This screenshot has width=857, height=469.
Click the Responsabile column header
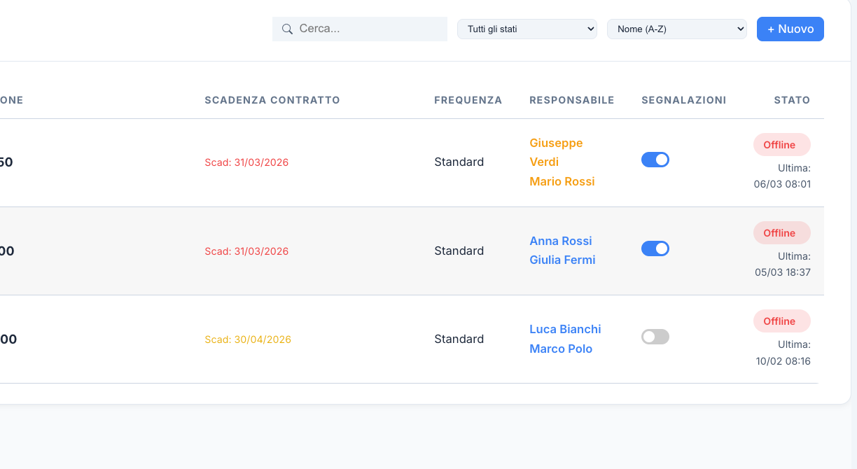coord(571,100)
